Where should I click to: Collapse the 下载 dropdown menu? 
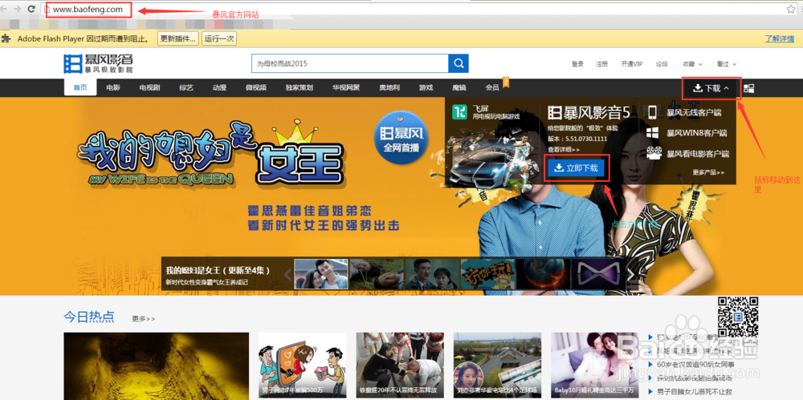711,88
